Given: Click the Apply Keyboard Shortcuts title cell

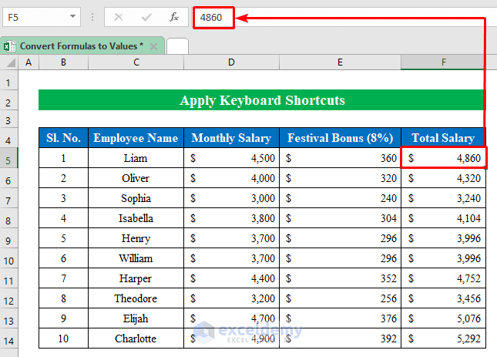Looking at the screenshot, I should coord(262,100).
